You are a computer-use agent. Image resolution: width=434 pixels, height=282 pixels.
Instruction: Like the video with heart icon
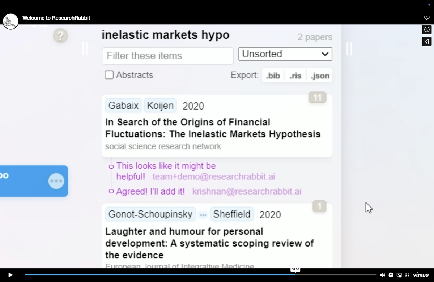(x=427, y=17)
